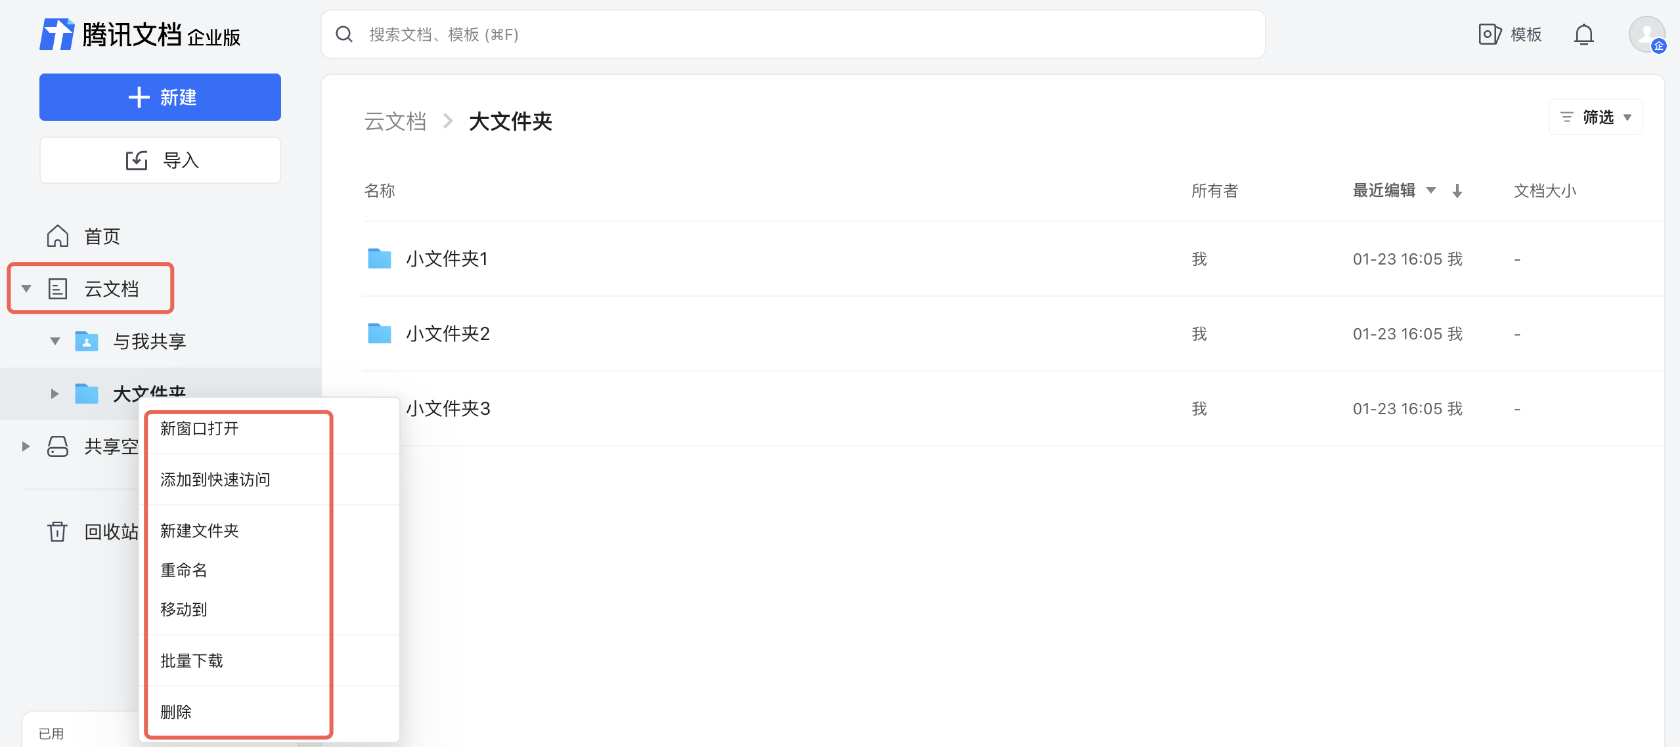Collapse the 与我共享 folder arrow

coord(55,341)
